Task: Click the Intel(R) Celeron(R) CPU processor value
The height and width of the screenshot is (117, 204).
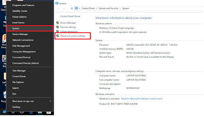Action: [x=152, y=45]
